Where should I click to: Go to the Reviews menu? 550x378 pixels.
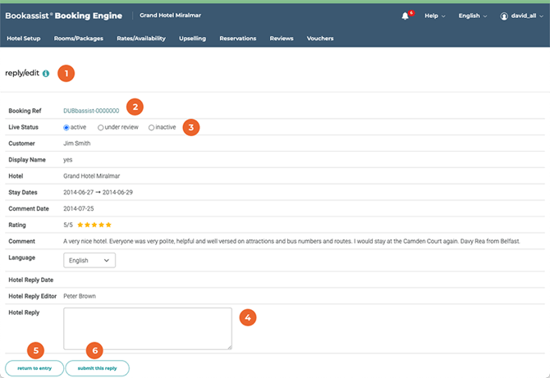click(282, 39)
